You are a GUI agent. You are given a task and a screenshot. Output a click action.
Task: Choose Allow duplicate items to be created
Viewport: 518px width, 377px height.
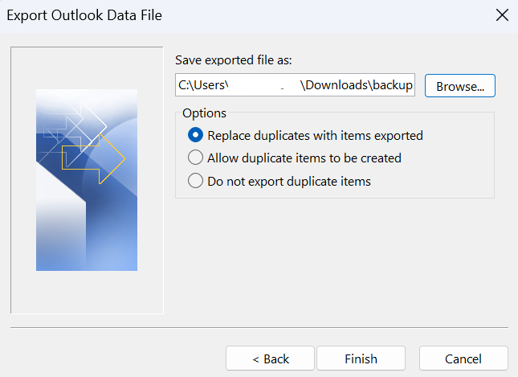(x=195, y=158)
